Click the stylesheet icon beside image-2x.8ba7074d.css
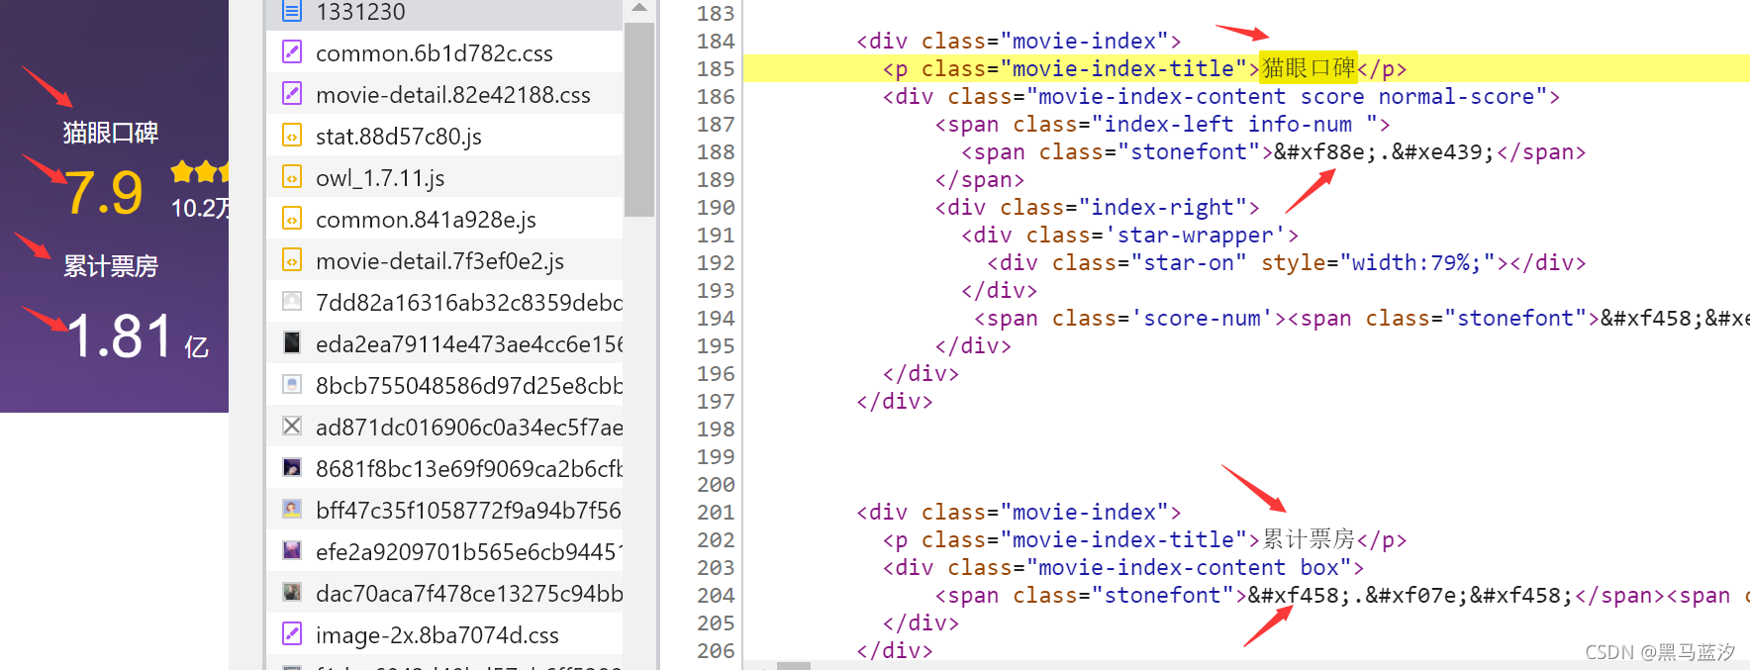 point(292,633)
